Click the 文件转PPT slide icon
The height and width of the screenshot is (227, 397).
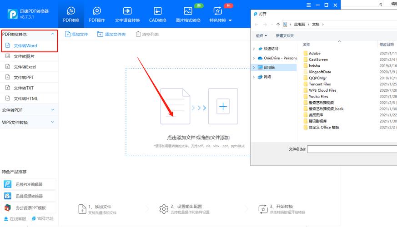pyautogui.click(x=8, y=77)
